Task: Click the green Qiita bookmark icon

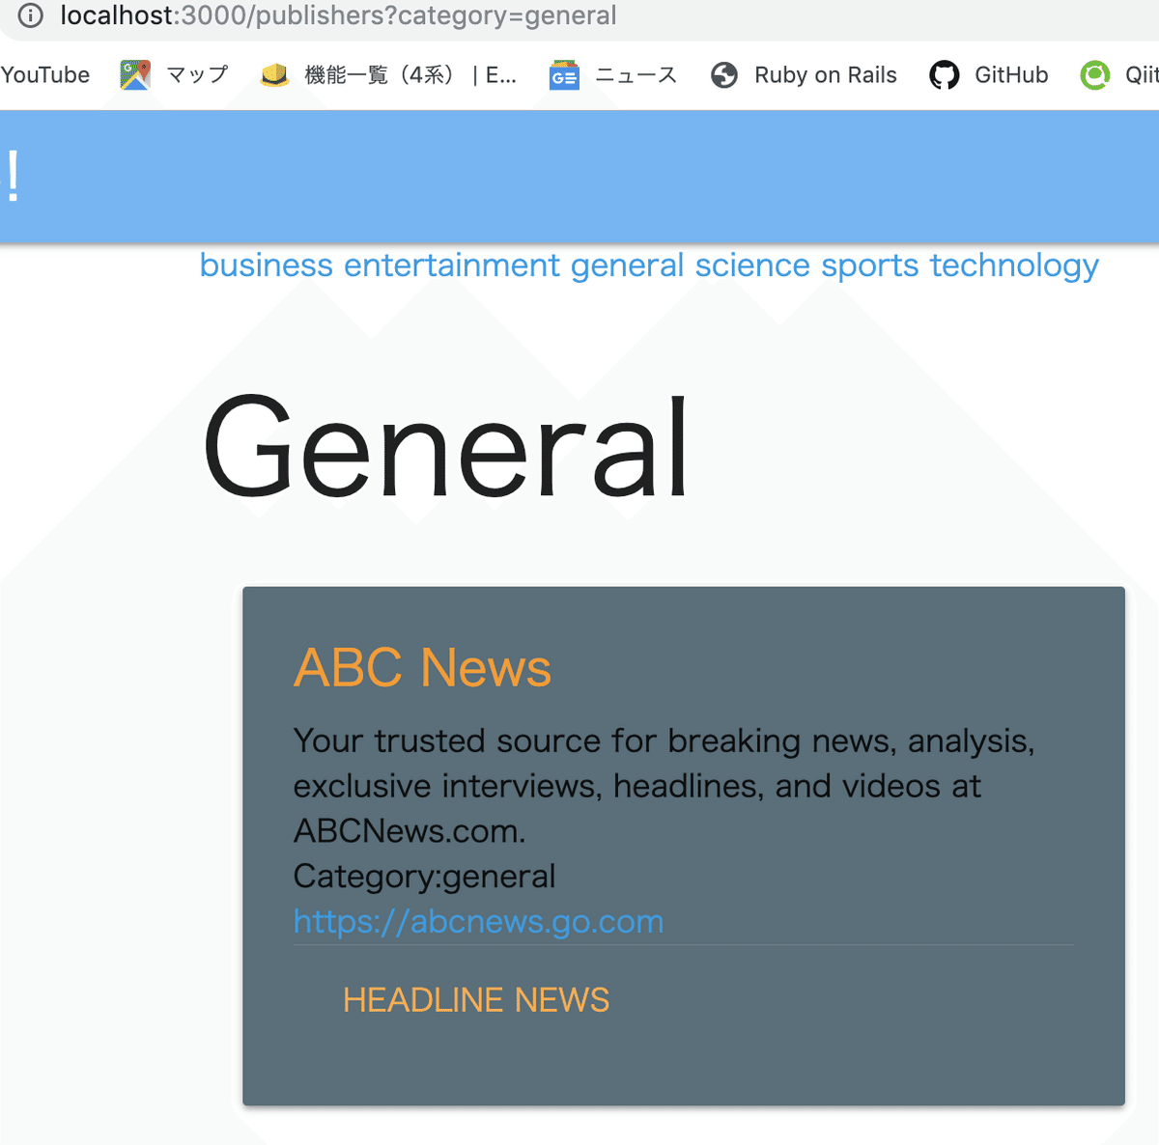Action: coord(1095,75)
